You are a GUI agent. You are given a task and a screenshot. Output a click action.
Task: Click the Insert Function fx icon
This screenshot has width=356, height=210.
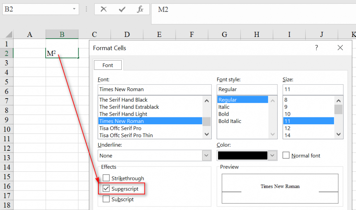click(x=140, y=9)
